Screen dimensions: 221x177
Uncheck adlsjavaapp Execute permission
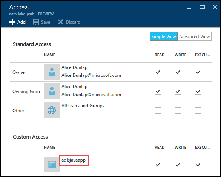click(198, 165)
